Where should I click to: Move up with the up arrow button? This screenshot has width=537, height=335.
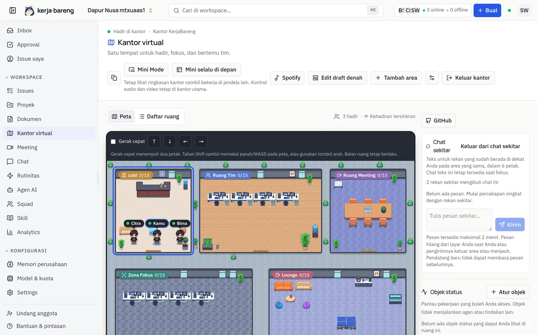[x=154, y=141]
